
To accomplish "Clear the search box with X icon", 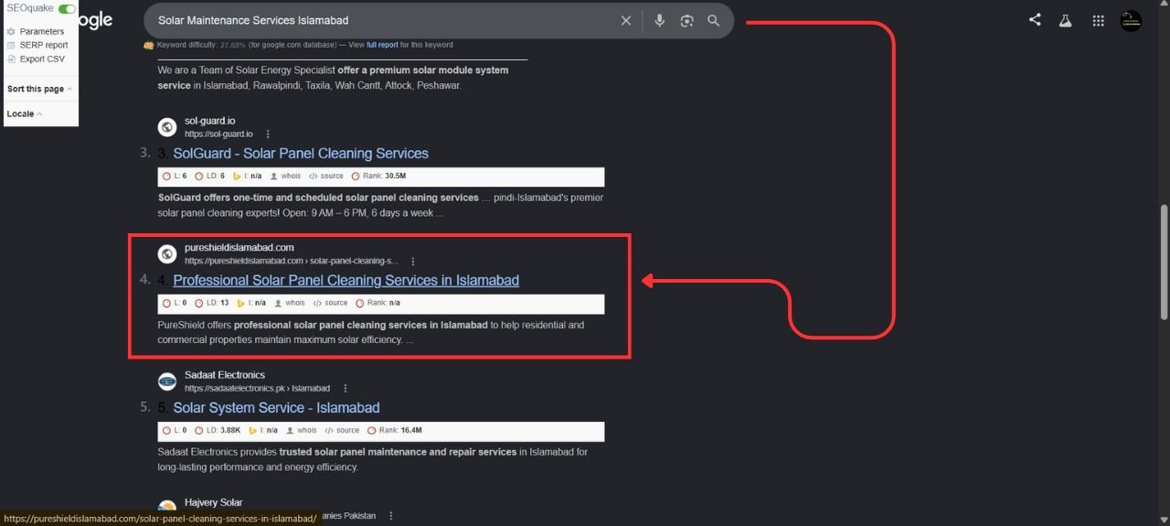I will (626, 20).
